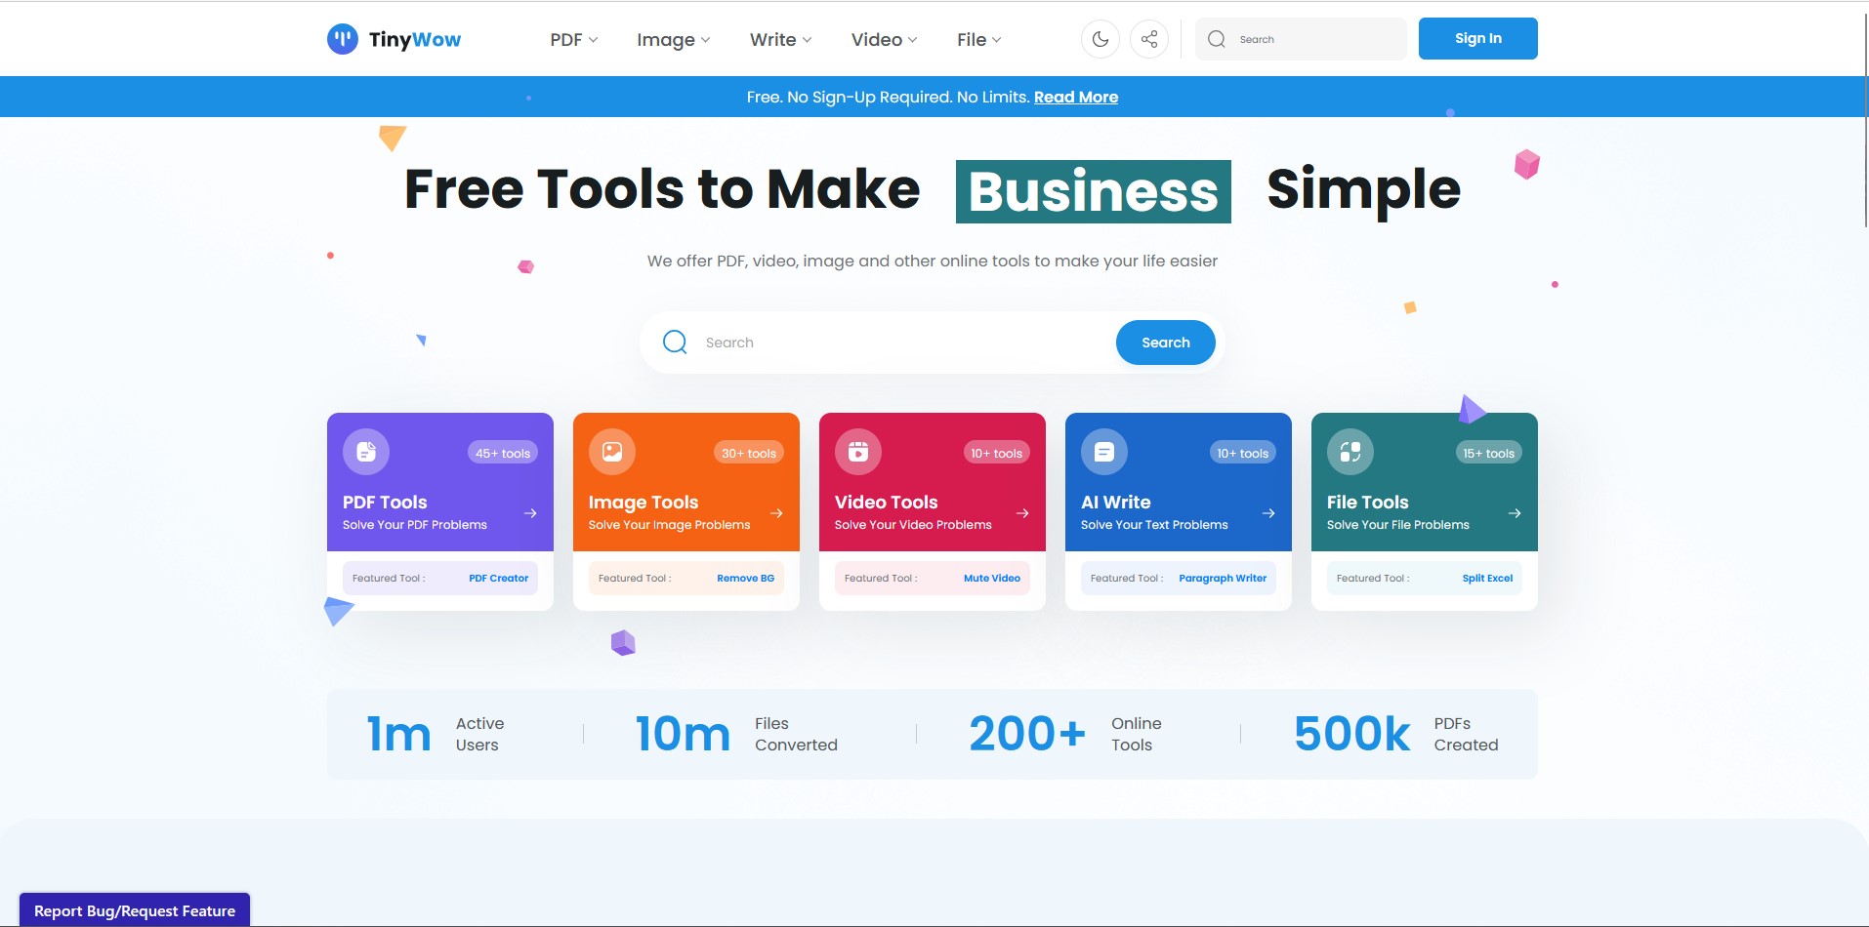Open the Split Excel featured tool

(x=1487, y=578)
